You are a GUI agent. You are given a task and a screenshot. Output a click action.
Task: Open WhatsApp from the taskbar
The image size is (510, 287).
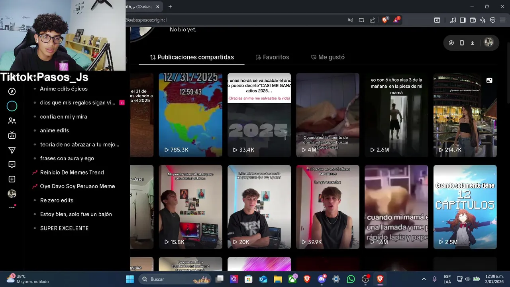[x=351, y=279]
